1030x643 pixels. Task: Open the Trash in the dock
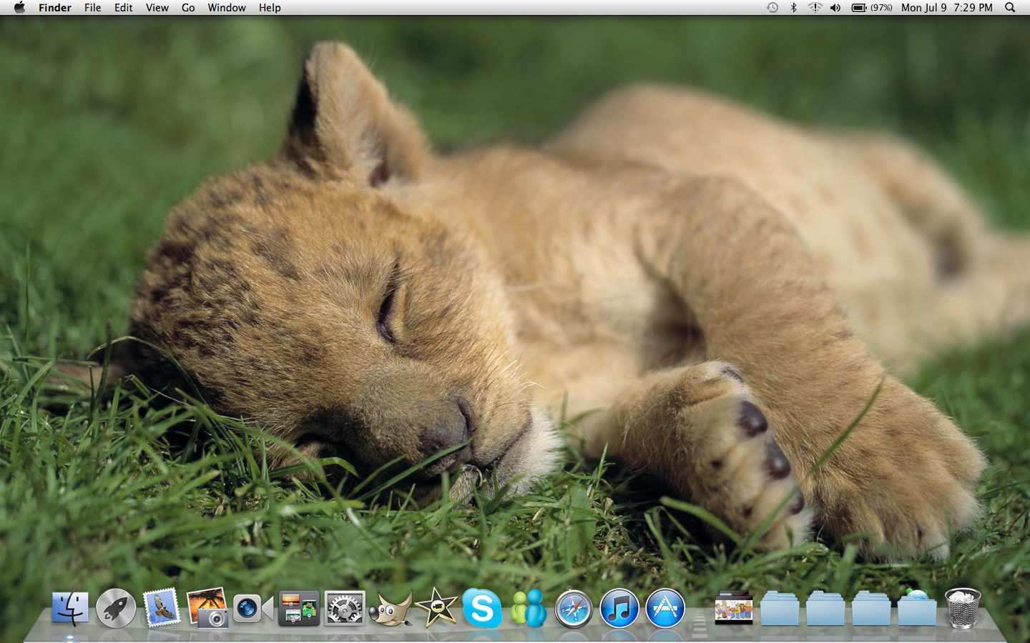pos(963,609)
